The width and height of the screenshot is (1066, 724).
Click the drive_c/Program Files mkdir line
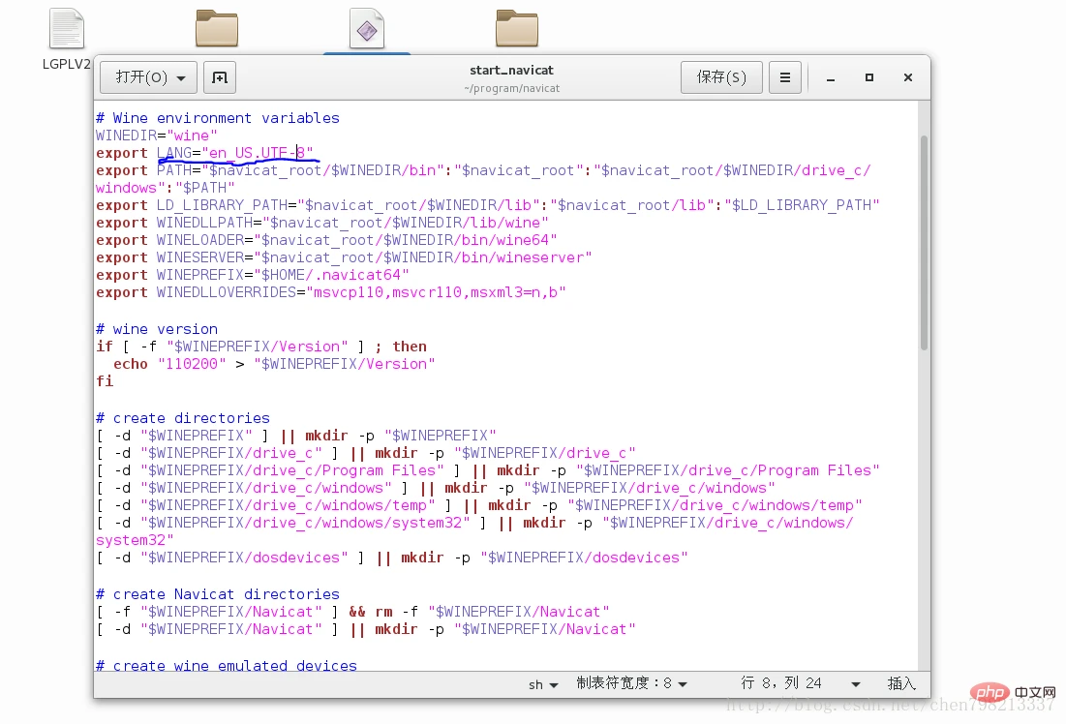point(487,470)
